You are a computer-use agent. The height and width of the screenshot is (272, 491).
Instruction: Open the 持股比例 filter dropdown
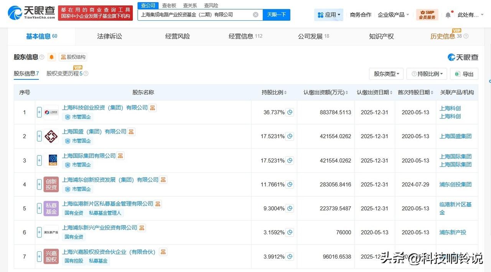(427, 74)
